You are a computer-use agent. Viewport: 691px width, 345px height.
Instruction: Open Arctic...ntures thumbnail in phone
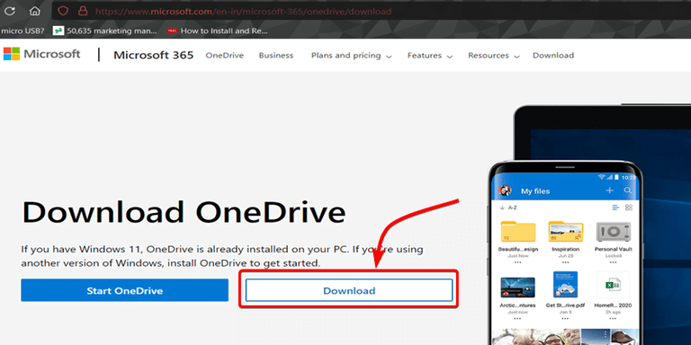pos(518,287)
